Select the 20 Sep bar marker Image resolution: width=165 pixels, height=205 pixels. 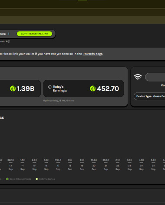click(94, 163)
